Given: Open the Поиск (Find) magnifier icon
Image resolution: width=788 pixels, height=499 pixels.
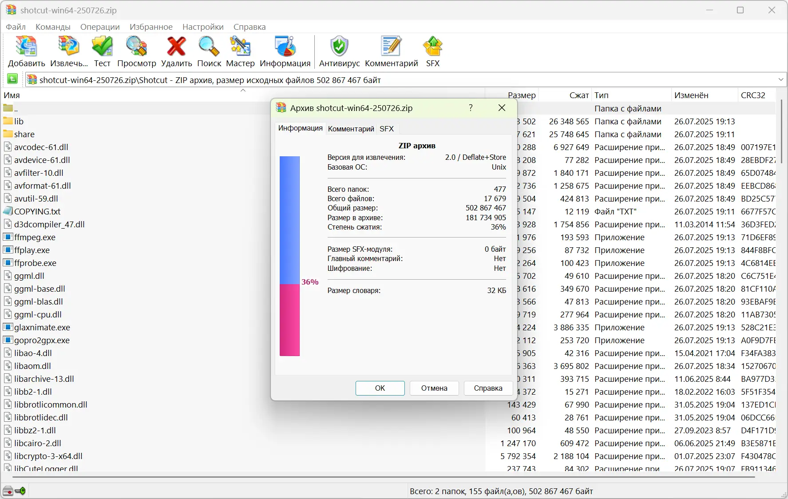Looking at the screenshot, I should point(209,47).
